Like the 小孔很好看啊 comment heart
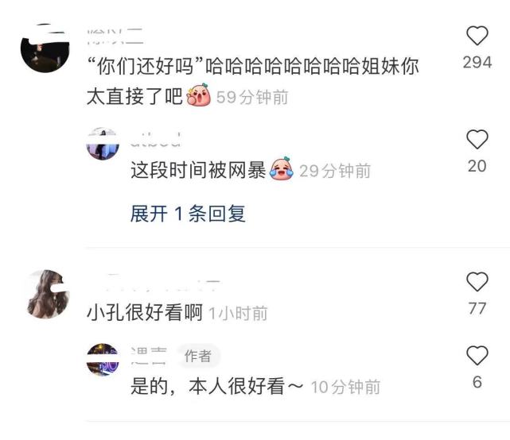This screenshot has height=440, width=510. point(477,281)
